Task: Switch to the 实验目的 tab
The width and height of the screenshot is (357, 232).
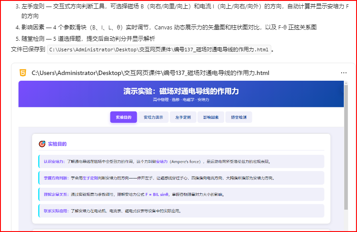Action: pos(124,117)
